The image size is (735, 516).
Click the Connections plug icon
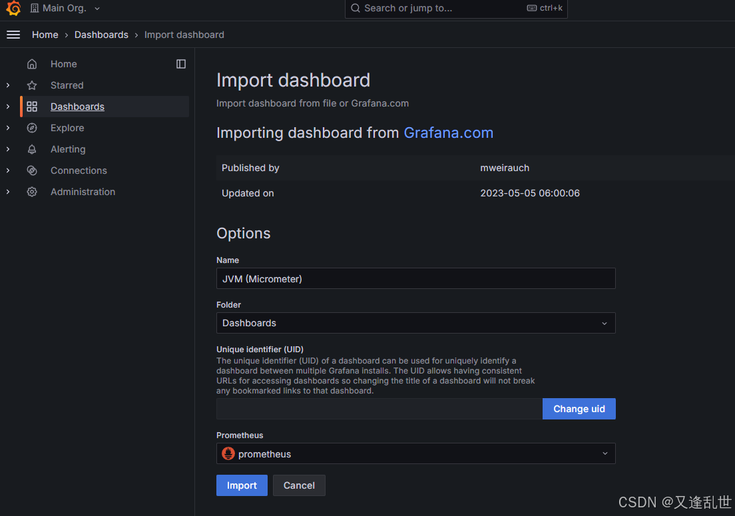[32, 170]
